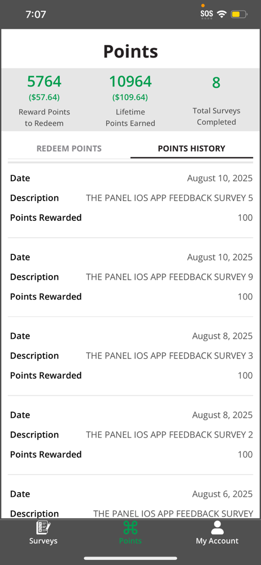The height and width of the screenshot is (565, 261).
Task: Tap the green Points command icon
Action: point(130,528)
